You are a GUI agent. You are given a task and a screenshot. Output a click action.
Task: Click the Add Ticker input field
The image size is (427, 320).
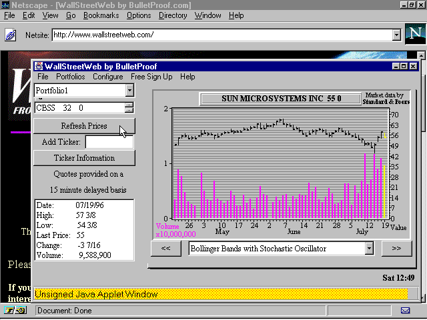coord(109,142)
